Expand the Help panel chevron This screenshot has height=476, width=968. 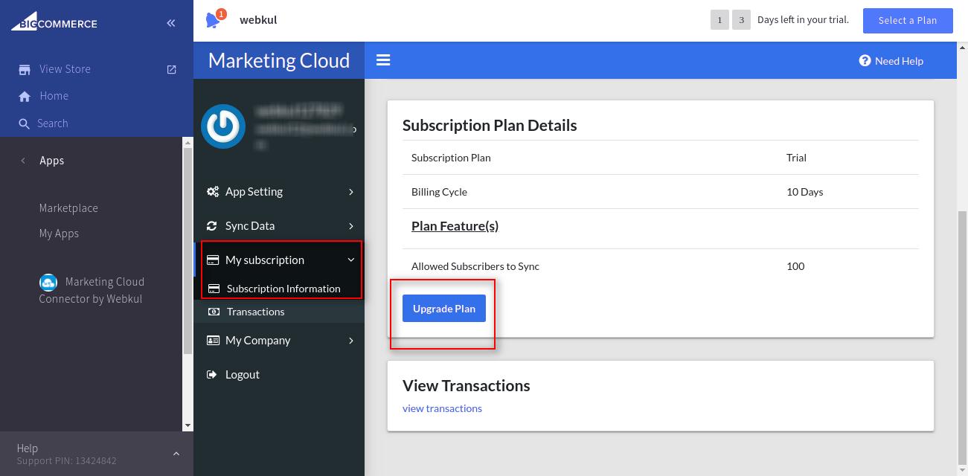click(x=176, y=454)
